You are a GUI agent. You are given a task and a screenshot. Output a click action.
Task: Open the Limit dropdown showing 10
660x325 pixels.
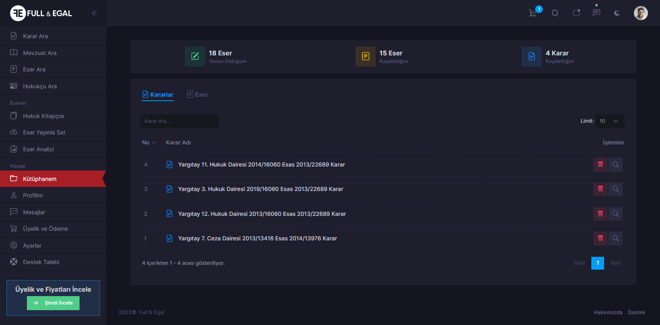pyautogui.click(x=609, y=121)
